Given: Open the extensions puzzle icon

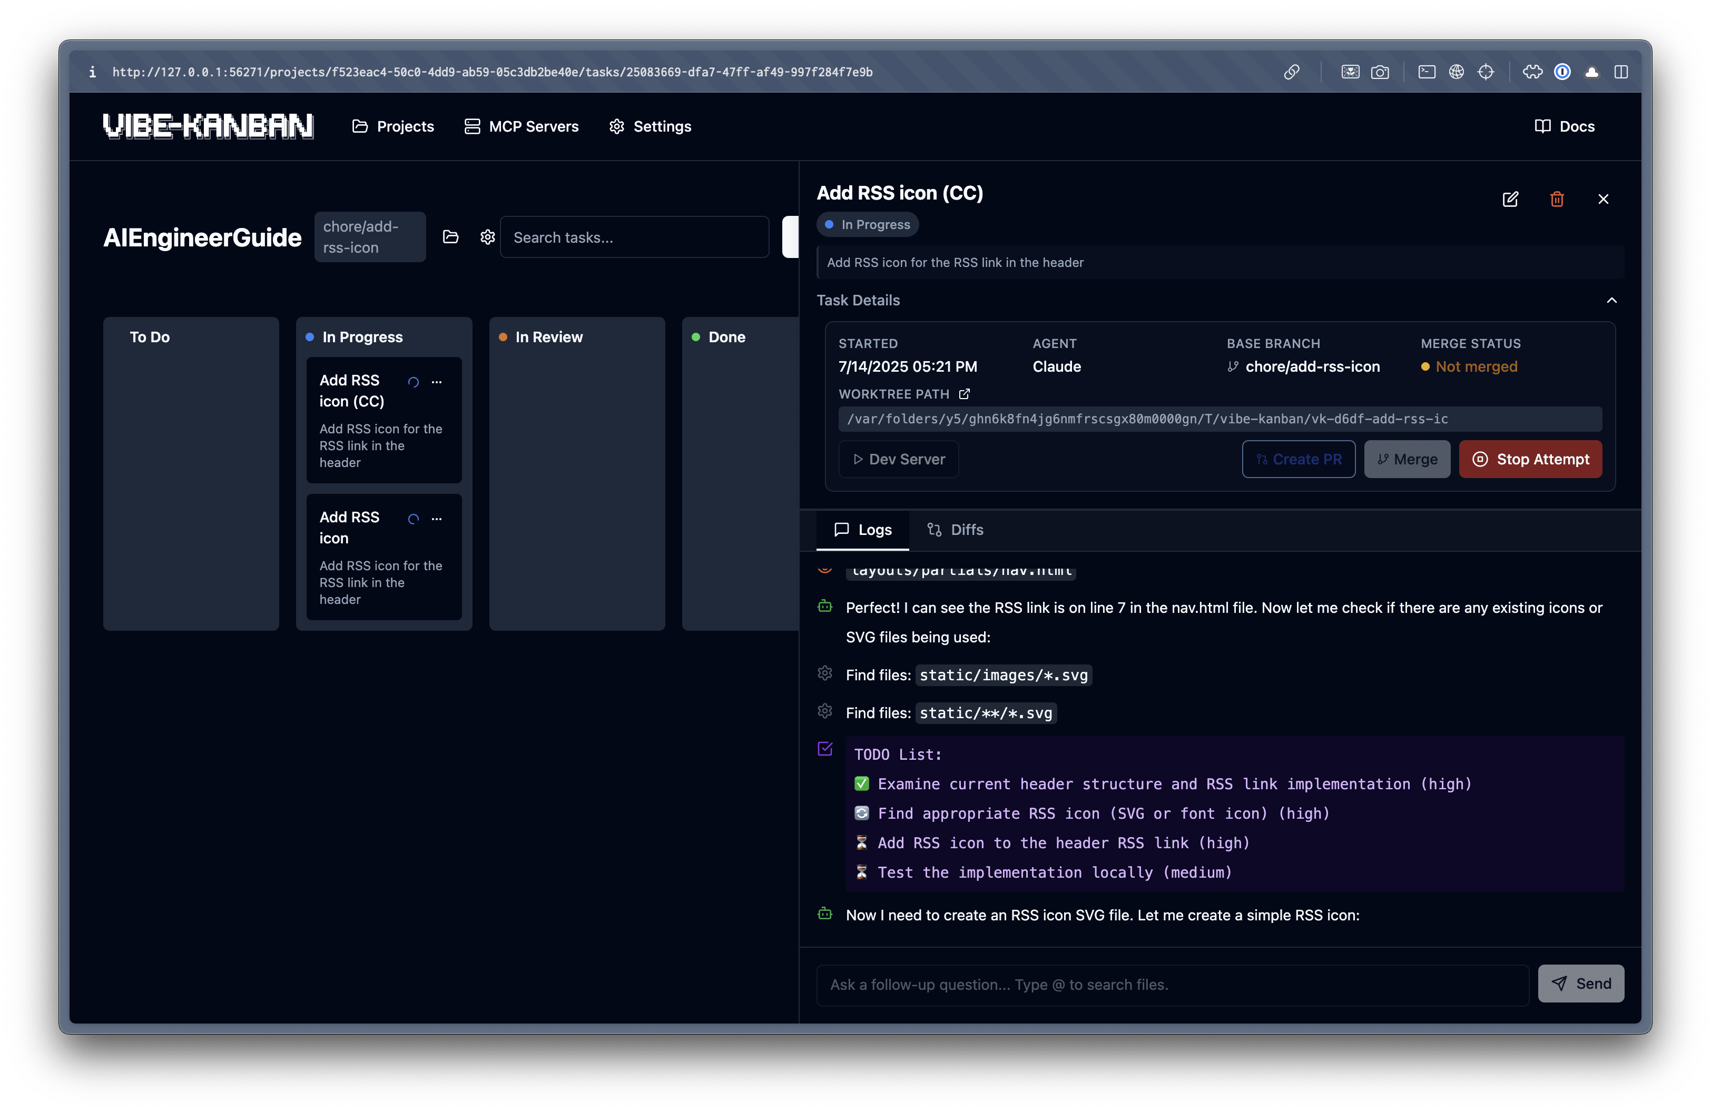Looking at the screenshot, I should click(x=1532, y=72).
